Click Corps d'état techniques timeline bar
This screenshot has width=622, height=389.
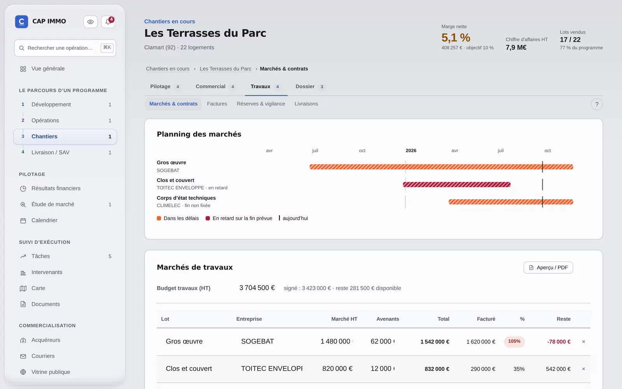click(511, 202)
